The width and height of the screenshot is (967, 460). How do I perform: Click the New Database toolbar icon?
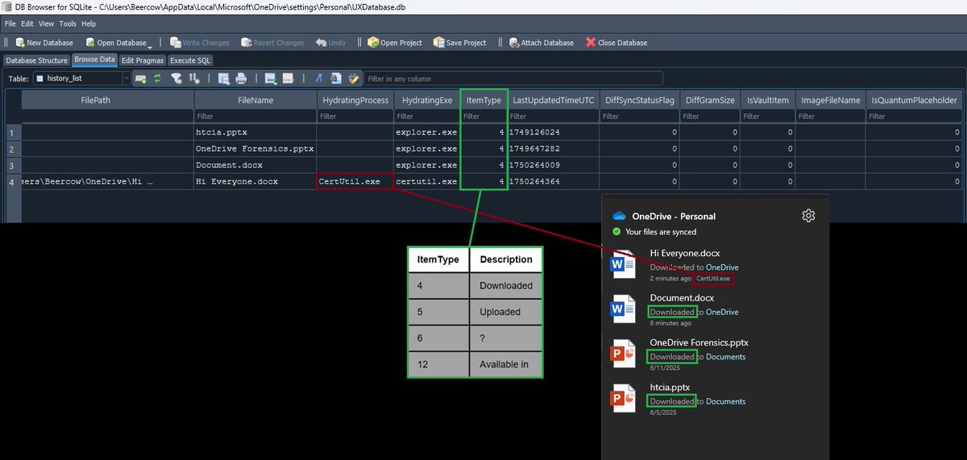19,43
